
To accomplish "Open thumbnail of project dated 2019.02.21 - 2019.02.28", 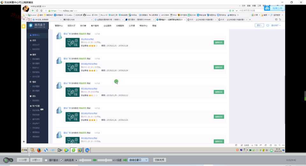I will click(72, 43).
